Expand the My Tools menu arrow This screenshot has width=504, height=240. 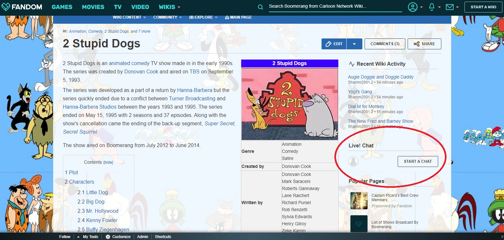point(78,237)
